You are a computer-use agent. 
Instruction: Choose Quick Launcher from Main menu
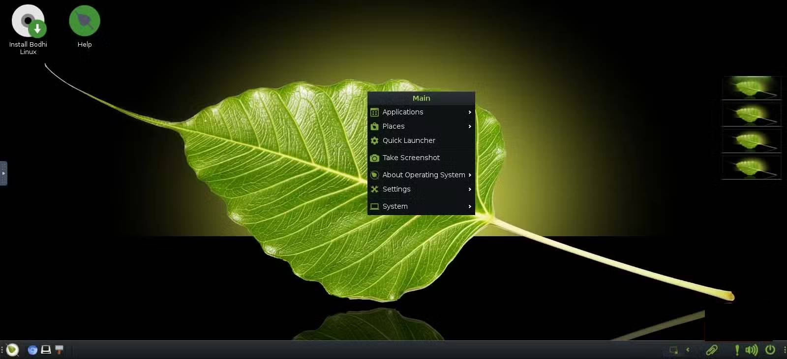pyautogui.click(x=421, y=140)
